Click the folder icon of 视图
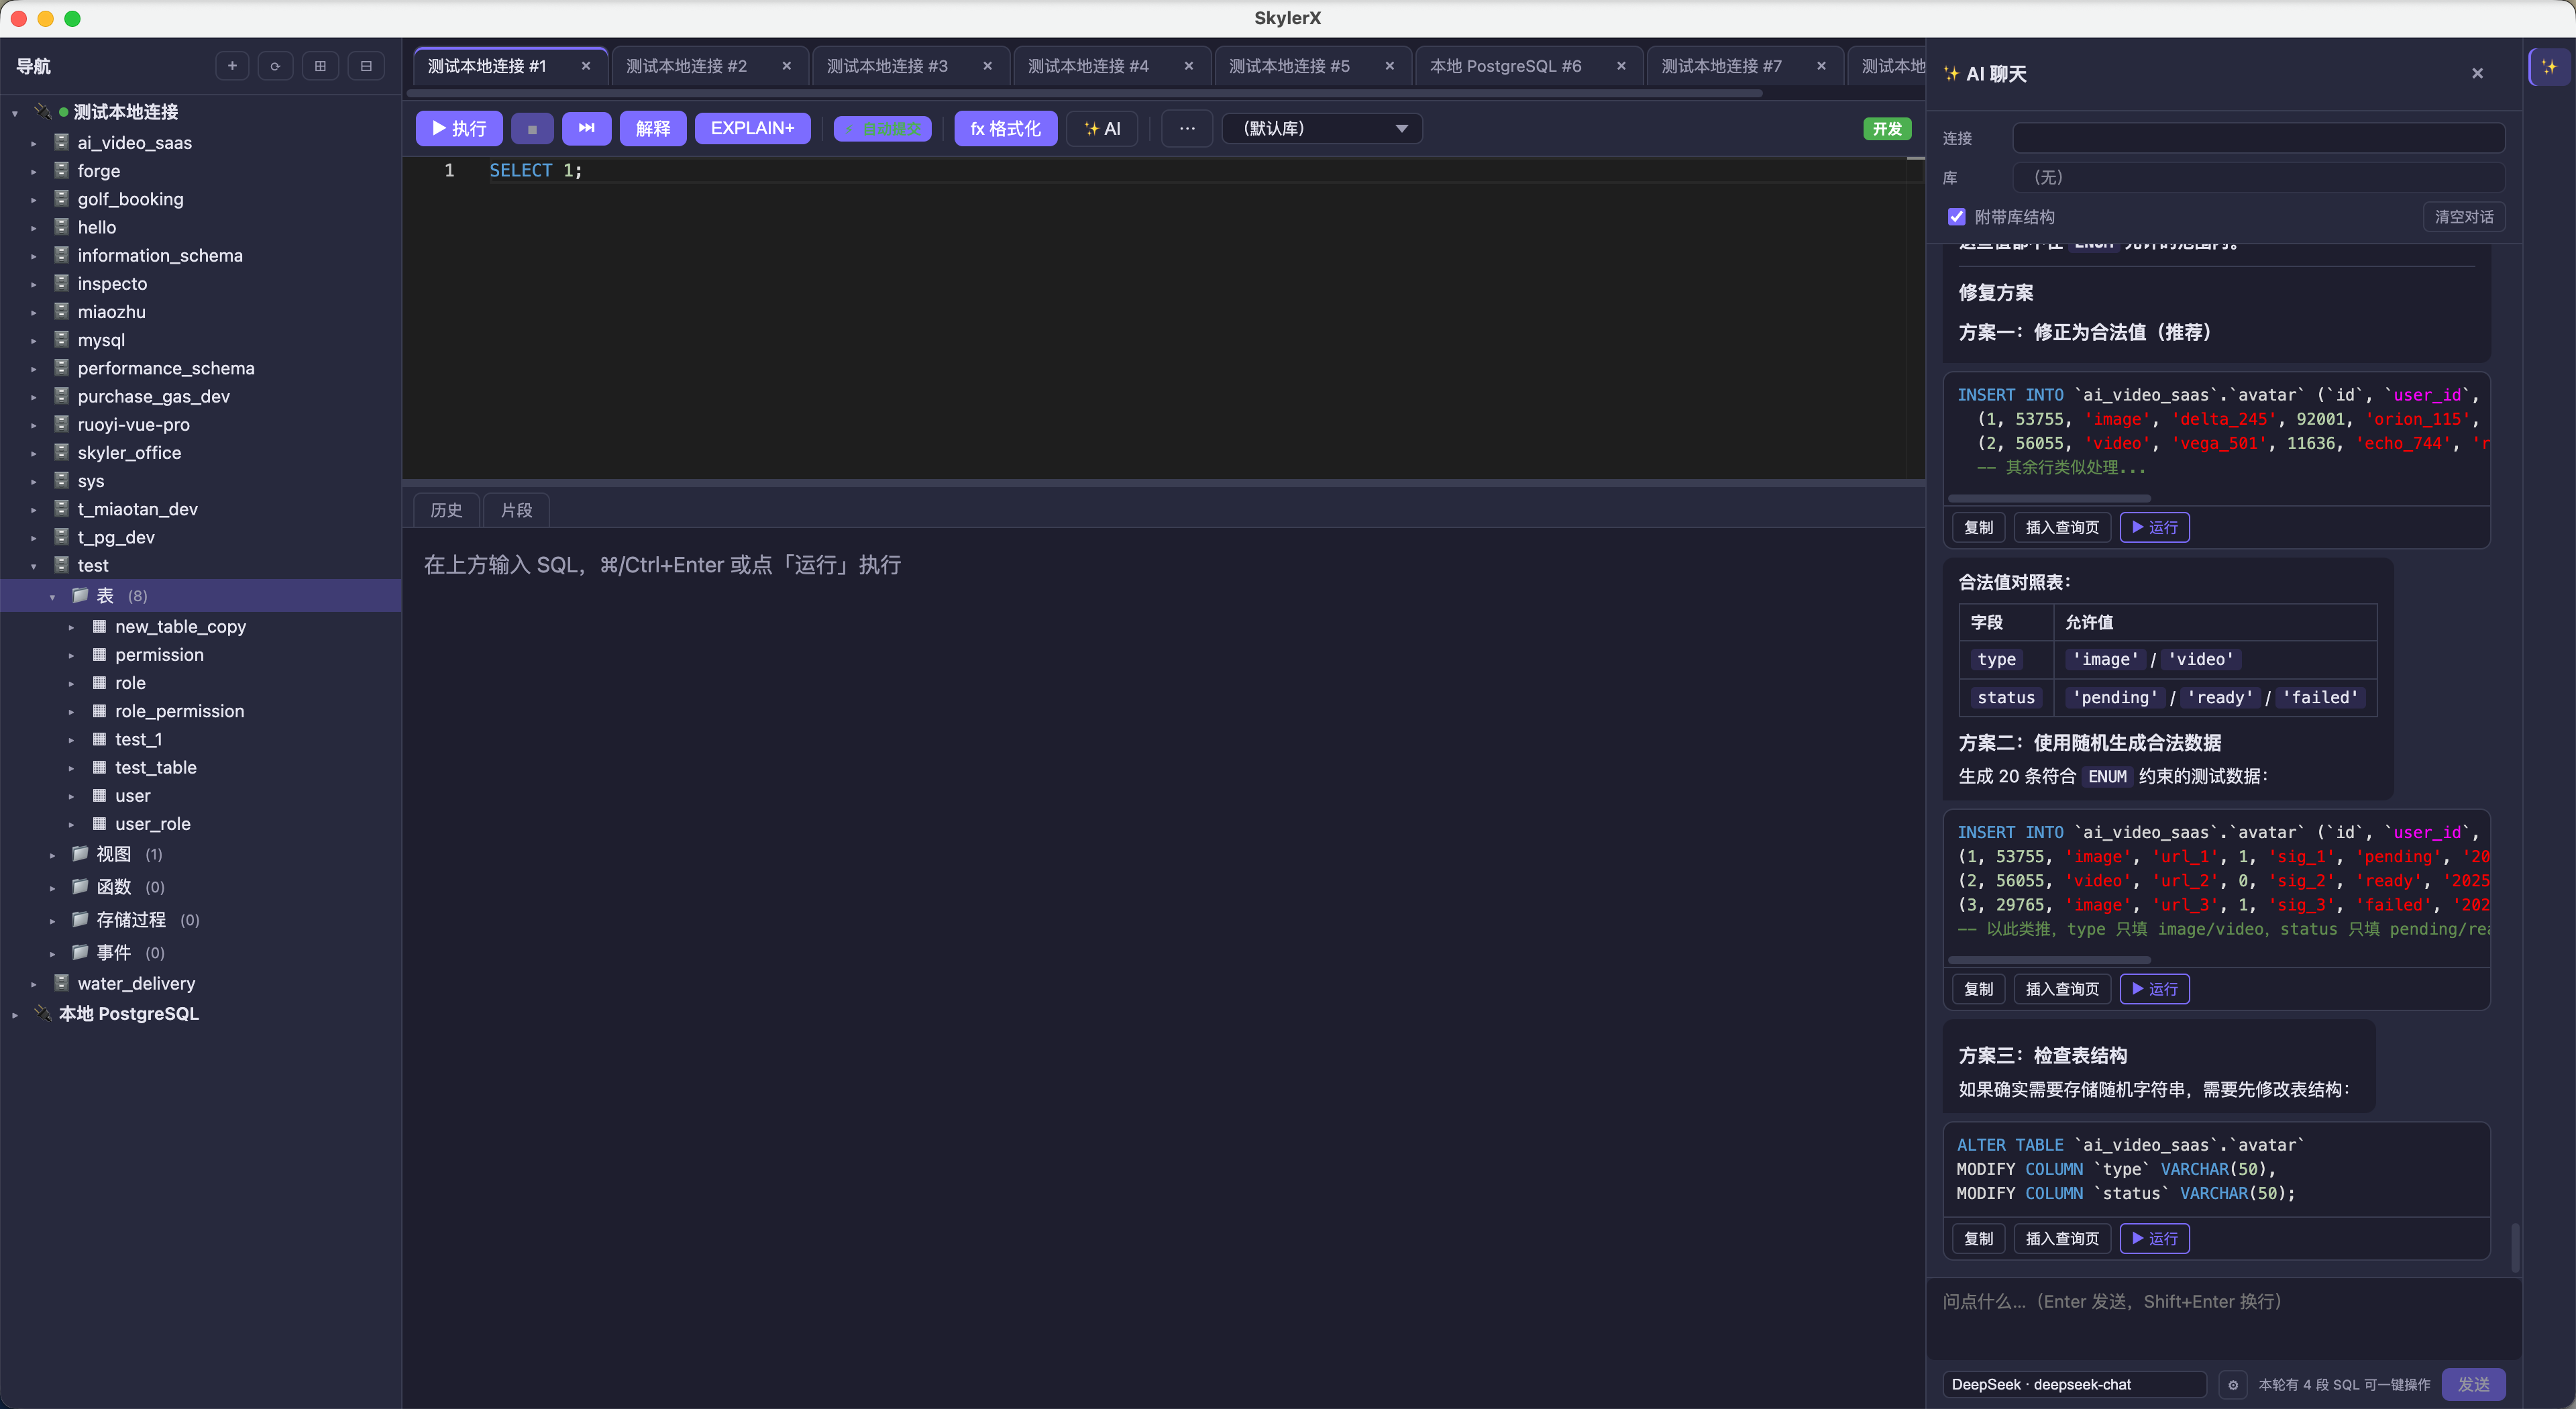Screen dimensions: 2576x1409 tap(80, 853)
